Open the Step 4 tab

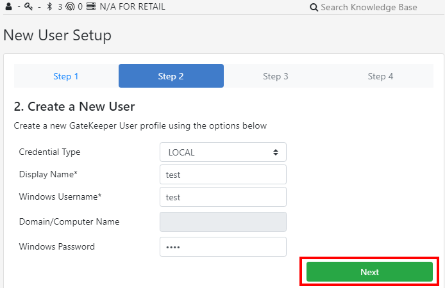[x=380, y=76]
